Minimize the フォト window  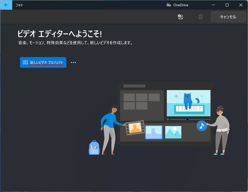pos(213,5)
